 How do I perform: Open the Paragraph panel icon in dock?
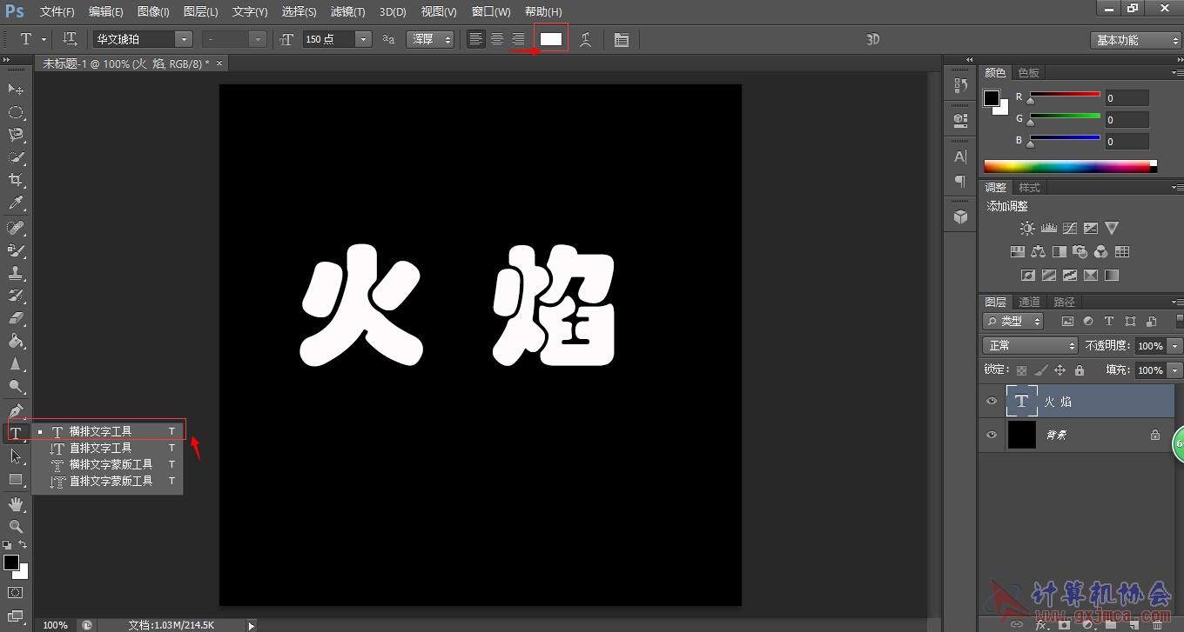tap(960, 181)
